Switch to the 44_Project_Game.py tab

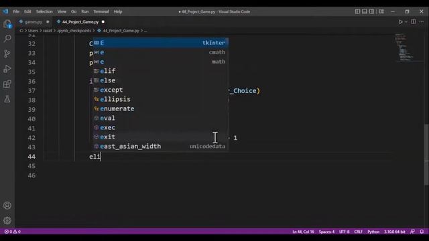(x=80, y=21)
